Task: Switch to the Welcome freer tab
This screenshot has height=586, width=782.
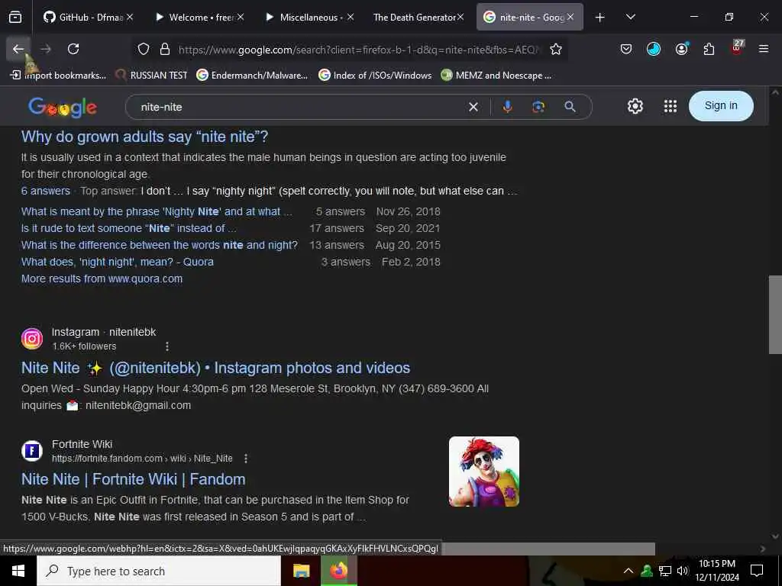Action: (199, 17)
